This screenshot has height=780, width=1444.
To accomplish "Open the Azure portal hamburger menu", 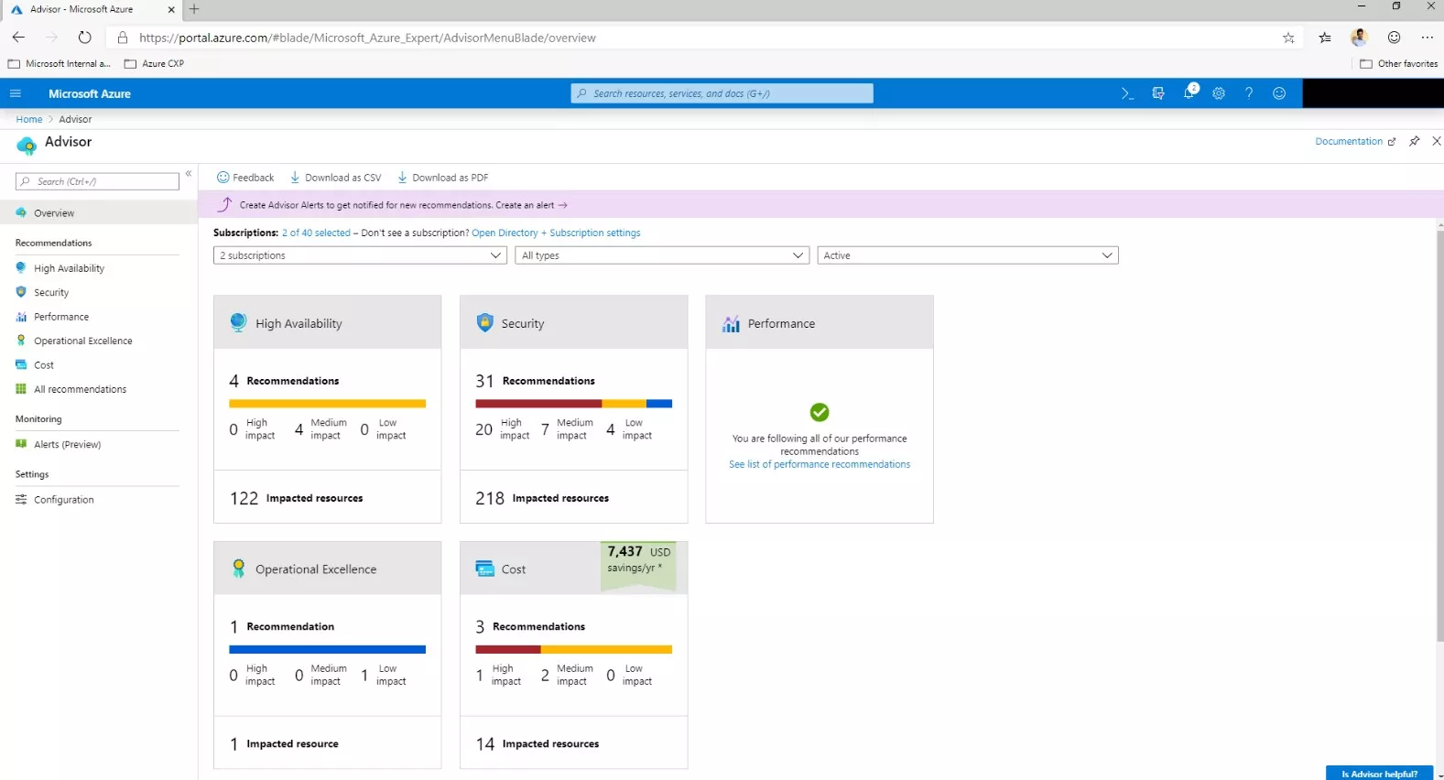I will (15, 93).
